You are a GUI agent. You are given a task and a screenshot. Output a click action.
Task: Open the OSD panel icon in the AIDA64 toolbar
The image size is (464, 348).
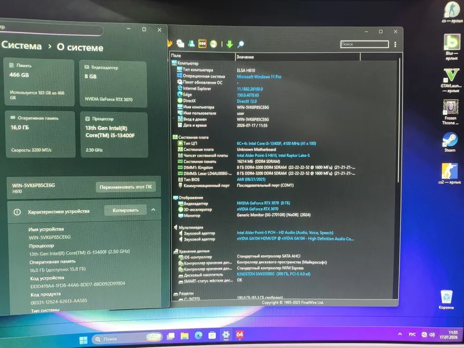pyautogui.click(x=202, y=44)
